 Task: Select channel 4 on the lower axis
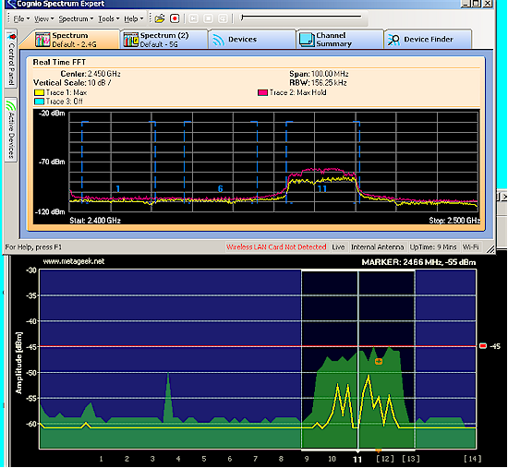[x=178, y=459]
